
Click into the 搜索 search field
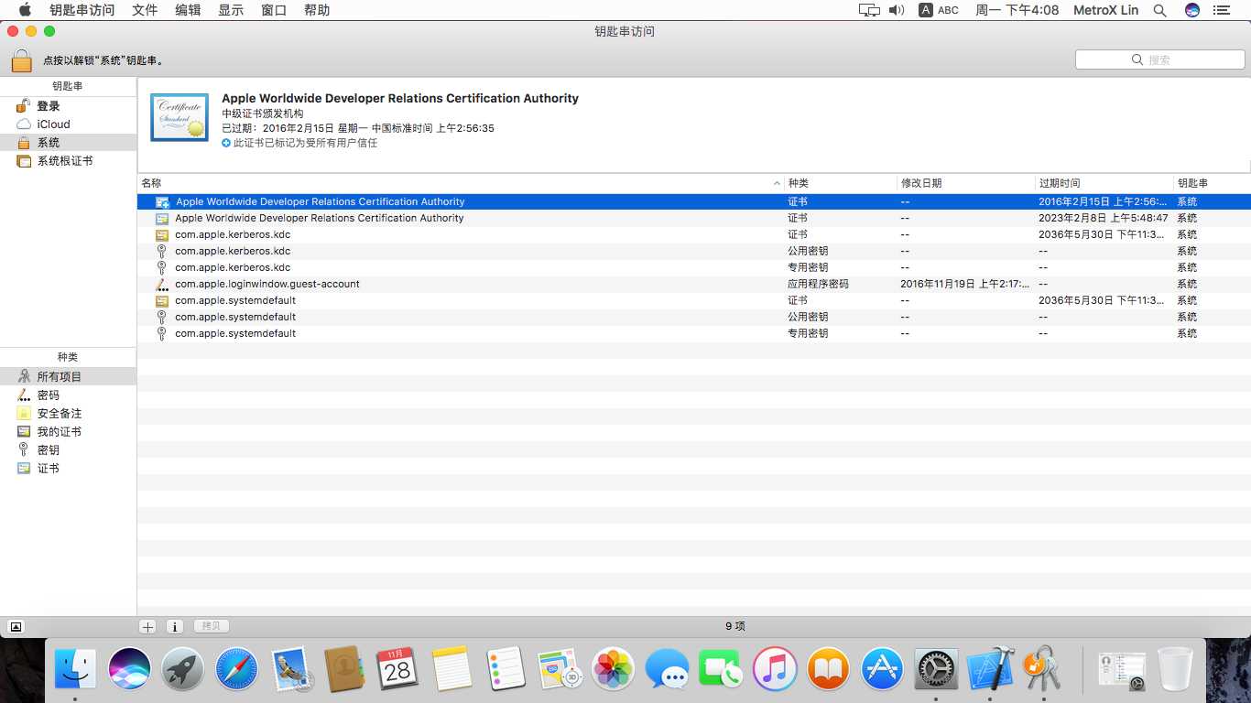coord(1159,59)
